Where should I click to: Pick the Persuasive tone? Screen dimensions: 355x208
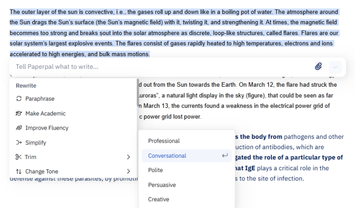(187, 185)
